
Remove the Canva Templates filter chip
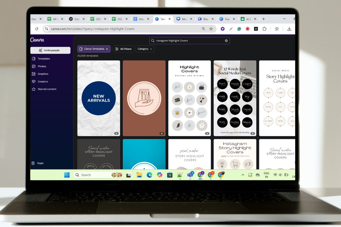(107, 49)
